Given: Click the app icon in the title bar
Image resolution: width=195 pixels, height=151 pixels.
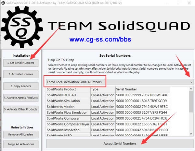Looking at the screenshot, I should 3,3.
